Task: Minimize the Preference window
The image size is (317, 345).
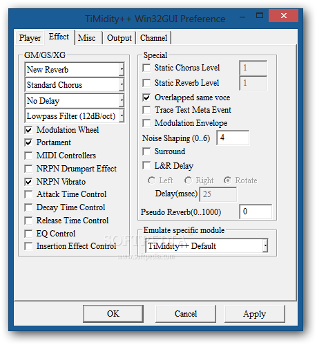Action: pyautogui.click(x=242, y=17)
